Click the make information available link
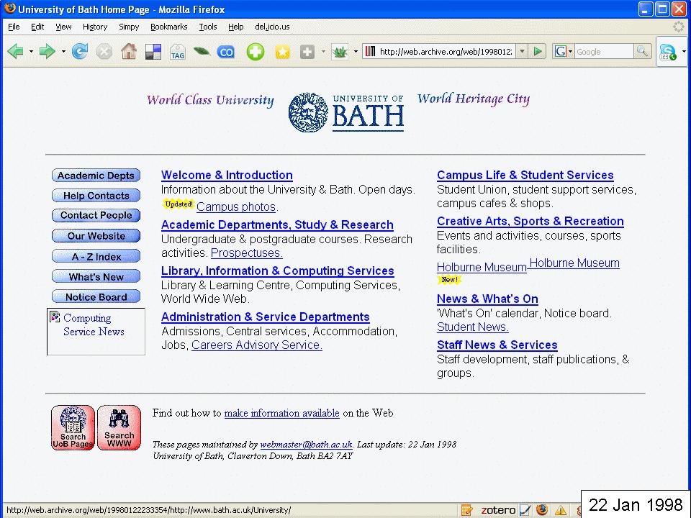This screenshot has height=518, width=691. (x=282, y=413)
